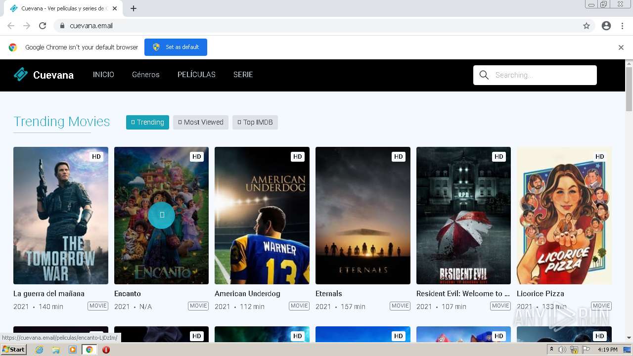This screenshot has height=356, width=633.
Task: Open the Licorice Pizza poster
Action: point(564,216)
